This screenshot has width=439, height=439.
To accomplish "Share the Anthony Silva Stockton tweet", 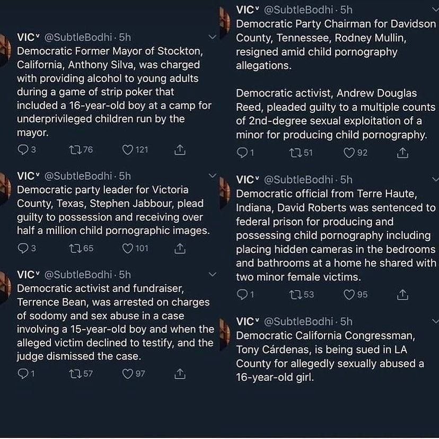I will [x=180, y=150].
